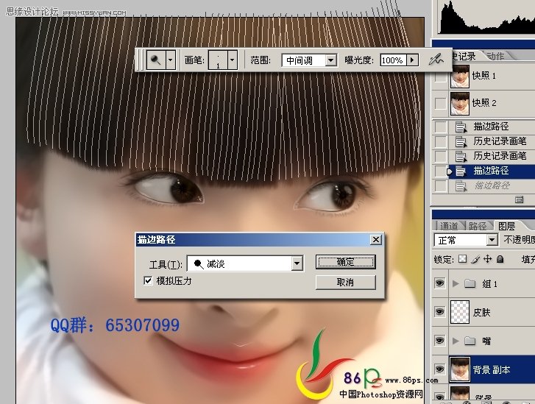This screenshot has width=535, height=404.
Task: Expand the 嘴 group triangle
Action: click(x=456, y=341)
